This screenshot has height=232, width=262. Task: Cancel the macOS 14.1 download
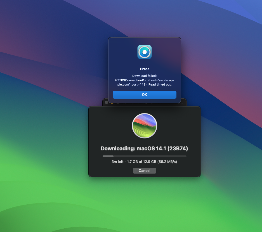coord(144,171)
